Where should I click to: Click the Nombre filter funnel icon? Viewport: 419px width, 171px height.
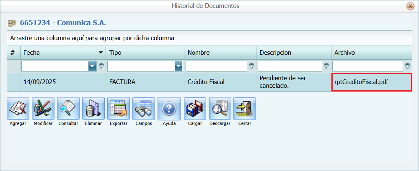[x=251, y=66]
